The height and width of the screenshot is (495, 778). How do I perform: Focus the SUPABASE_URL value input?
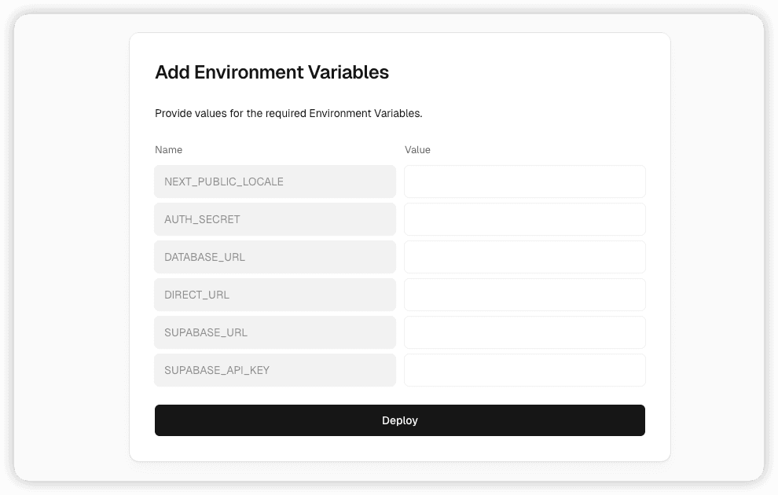[524, 332]
